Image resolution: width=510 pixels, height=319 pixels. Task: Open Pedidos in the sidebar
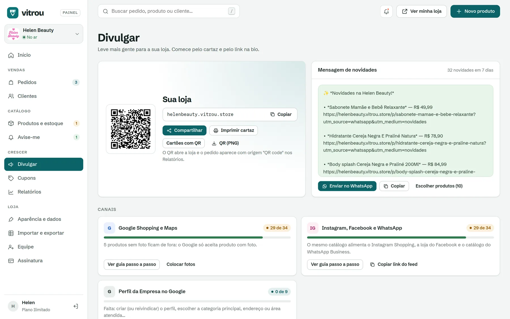pyautogui.click(x=44, y=82)
